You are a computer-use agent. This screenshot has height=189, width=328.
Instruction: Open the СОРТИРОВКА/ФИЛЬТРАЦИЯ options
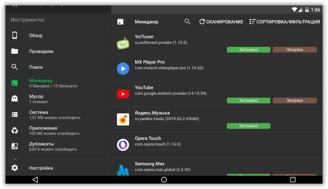tap(284, 22)
